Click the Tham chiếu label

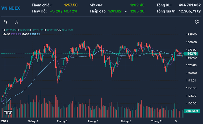[x=42, y=5]
